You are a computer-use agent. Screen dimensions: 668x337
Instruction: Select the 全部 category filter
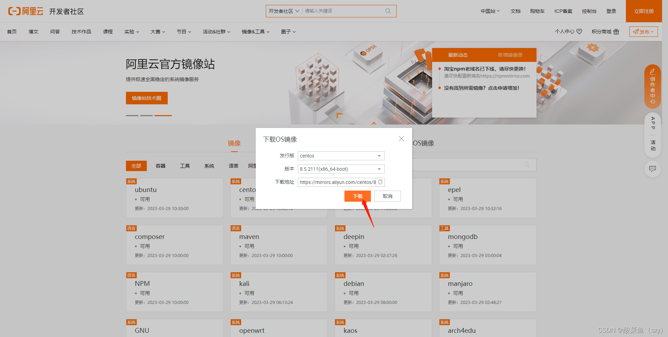pos(136,166)
